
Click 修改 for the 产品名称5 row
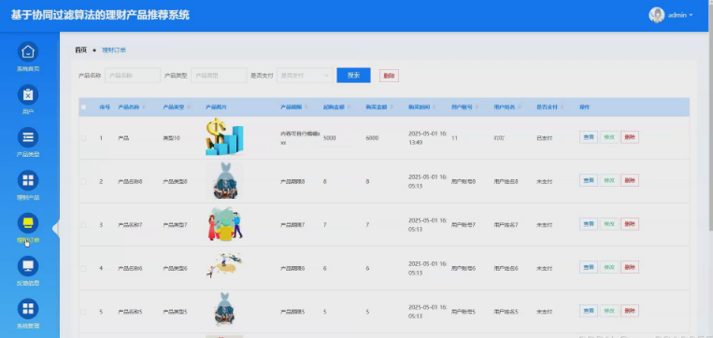tap(609, 311)
